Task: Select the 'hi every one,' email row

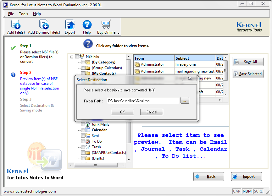Action: (x=178, y=64)
